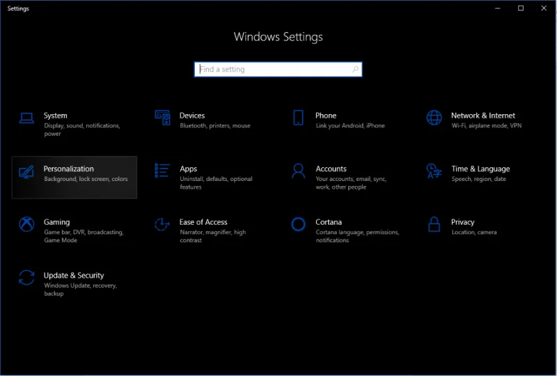Select the Accounts person icon

coord(299,171)
